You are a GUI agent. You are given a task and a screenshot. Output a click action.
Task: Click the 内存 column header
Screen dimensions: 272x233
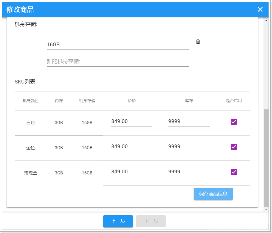(59, 101)
